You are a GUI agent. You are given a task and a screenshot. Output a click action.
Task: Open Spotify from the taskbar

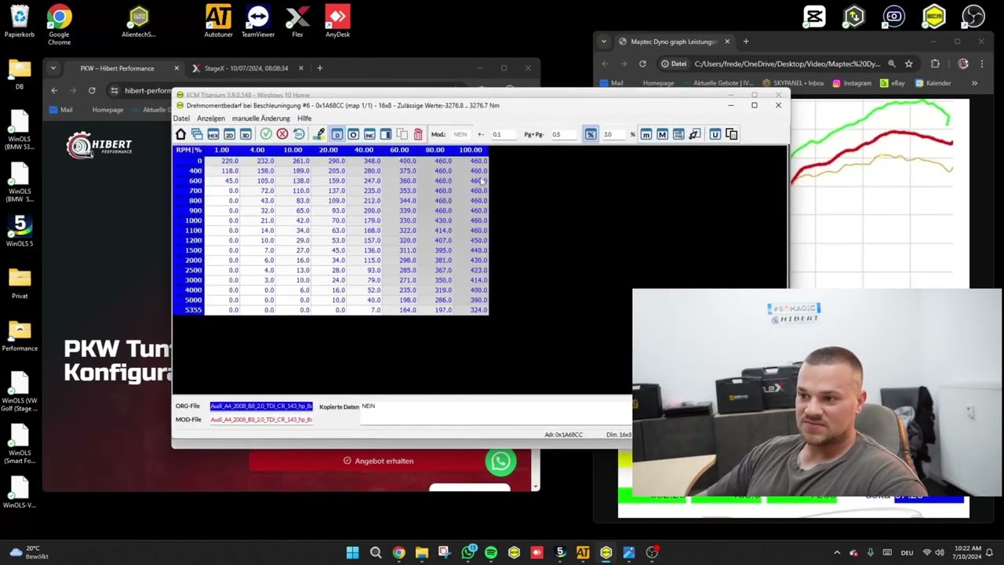491,552
